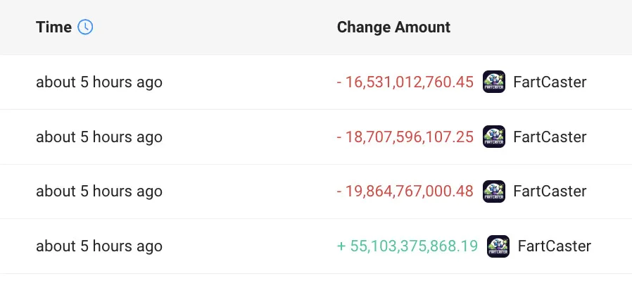Select the red amount -19,864,767,000.48
Viewport: 632px width, 283px height.
(405, 191)
